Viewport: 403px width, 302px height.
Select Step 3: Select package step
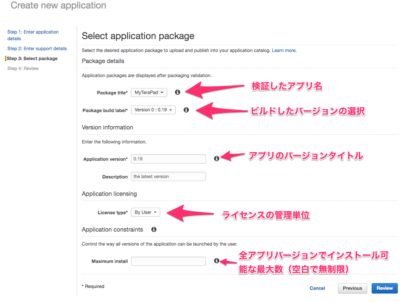pyautogui.click(x=32, y=58)
